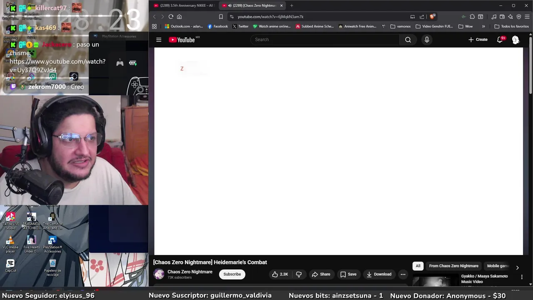This screenshot has height=300, width=533.
Task: Open the browser hamburger menu
Action: [527, 17]
